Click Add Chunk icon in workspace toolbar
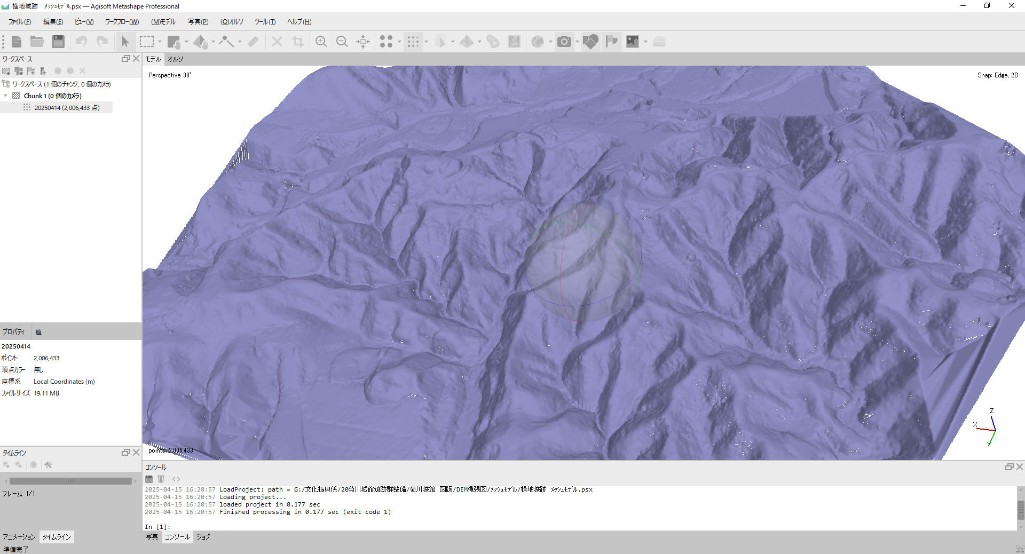 [x=6, y=71]
